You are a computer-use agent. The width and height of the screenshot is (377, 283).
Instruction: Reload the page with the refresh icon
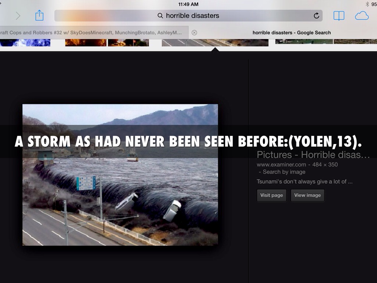(316, 15)
